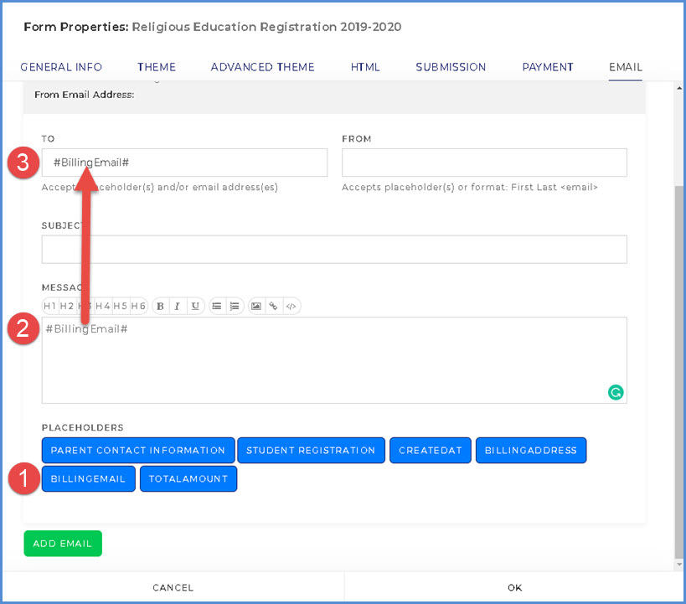Apply underline formatting to message text
The height and width of the screenshot is (604, 686).
(195, 307)
